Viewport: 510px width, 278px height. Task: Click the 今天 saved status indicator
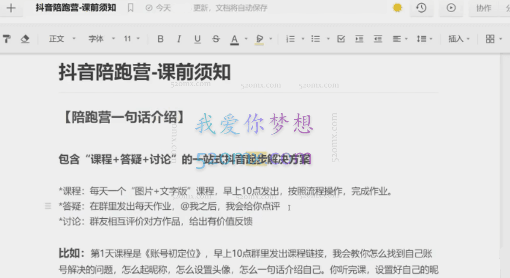(x=158, y=8)
